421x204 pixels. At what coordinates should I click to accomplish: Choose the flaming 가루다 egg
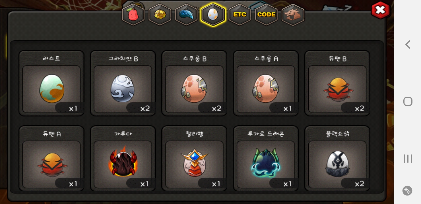point(123,159)
